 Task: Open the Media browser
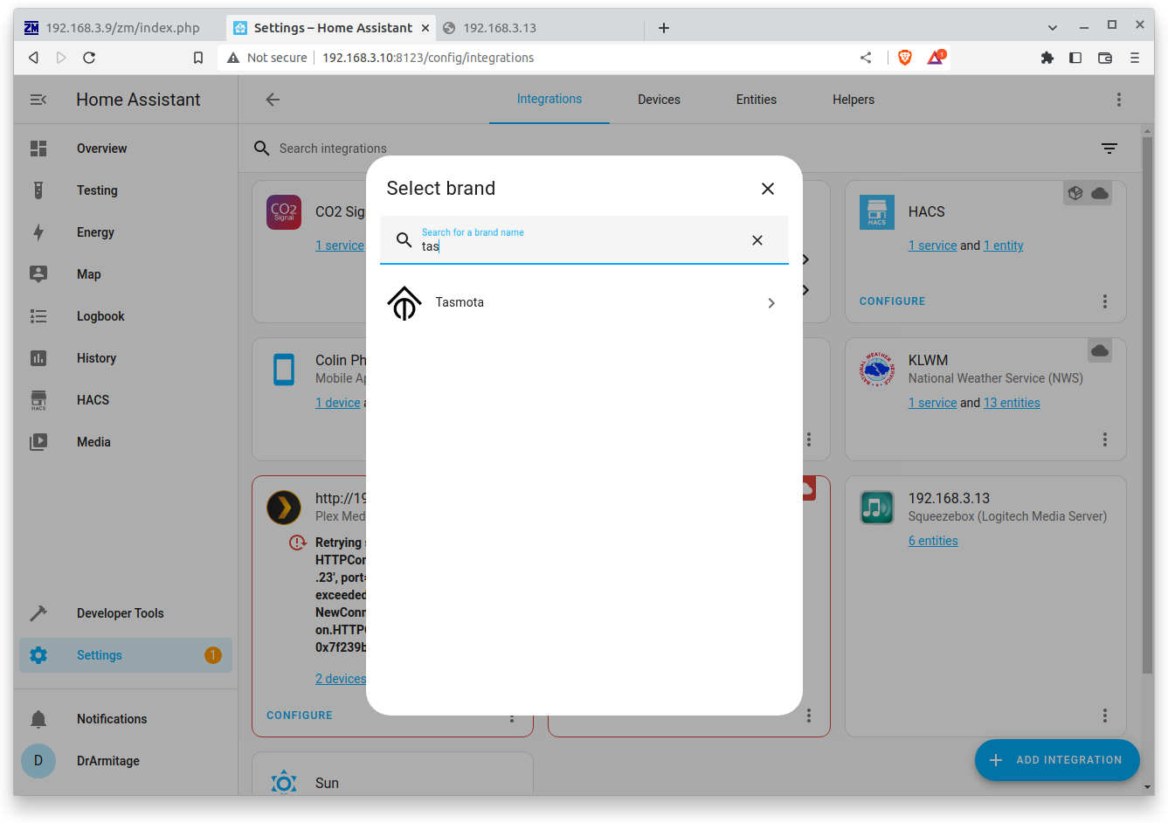pos(126,442)
